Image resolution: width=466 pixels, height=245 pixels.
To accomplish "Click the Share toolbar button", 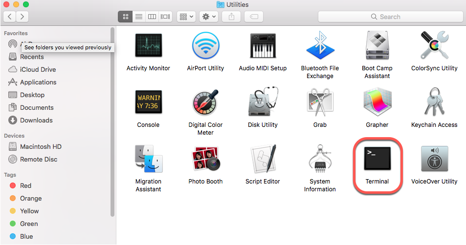I will 231,17.
